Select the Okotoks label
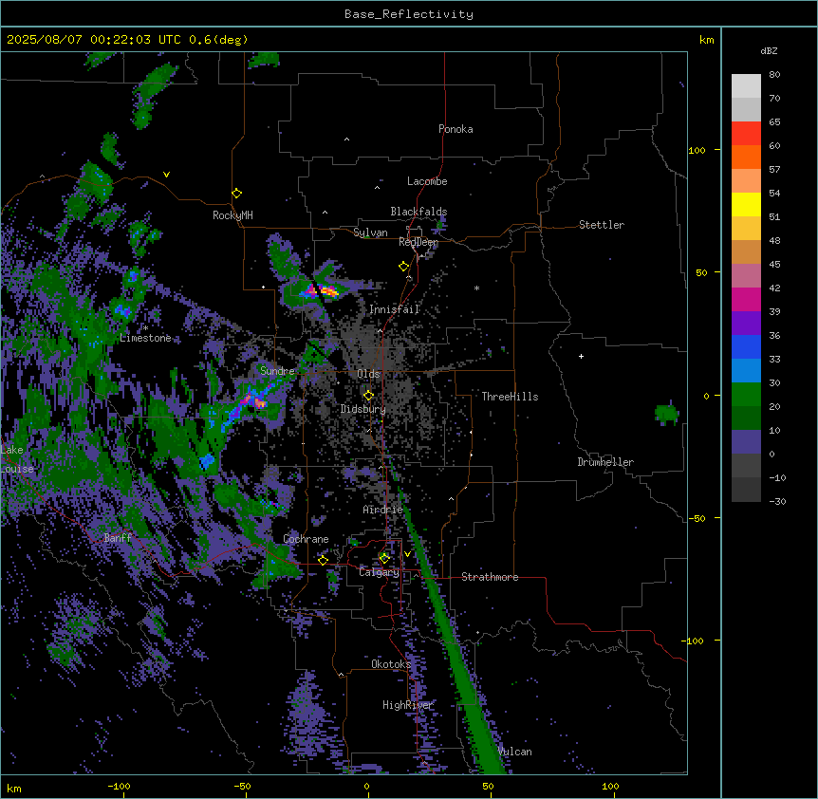 [391, 664]
